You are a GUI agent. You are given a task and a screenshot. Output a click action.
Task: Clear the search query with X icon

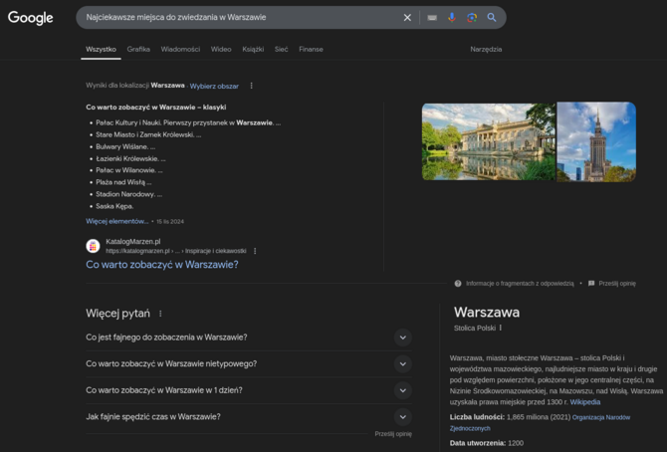pyautogui.click(x=407, y=18)
